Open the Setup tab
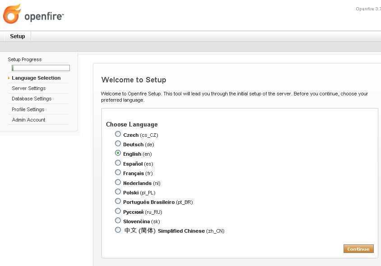 tap(18, 36)
